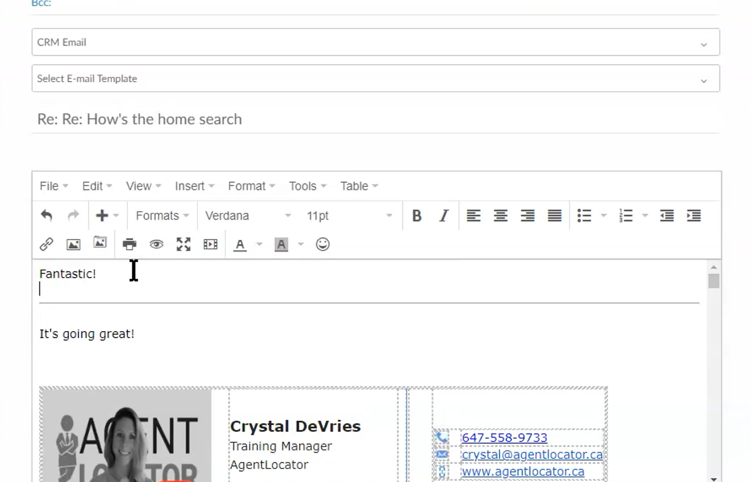Open Select E-mail Template dropdown
The width and height of the screenshot is (751, 482).
[x=376, y=78]
